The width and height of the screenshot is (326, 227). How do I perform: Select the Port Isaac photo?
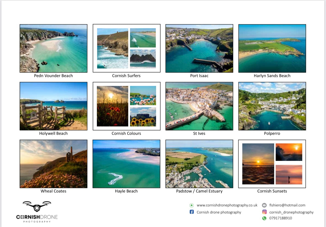[199, 48]
